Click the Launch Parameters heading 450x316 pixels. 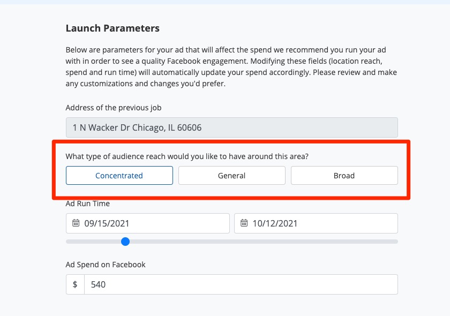pos(112,28)
